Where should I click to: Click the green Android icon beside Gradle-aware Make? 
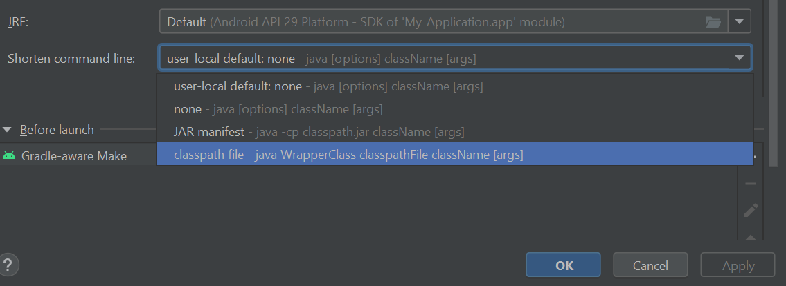coord(9,155)
